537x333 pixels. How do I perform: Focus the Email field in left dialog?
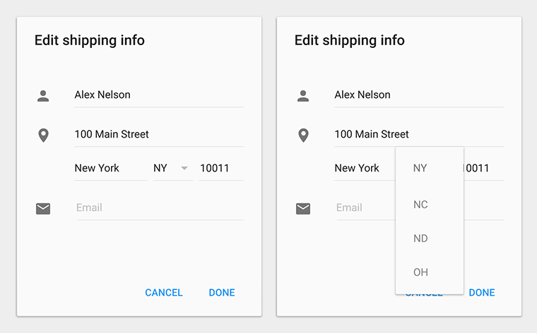click(158, 208)
